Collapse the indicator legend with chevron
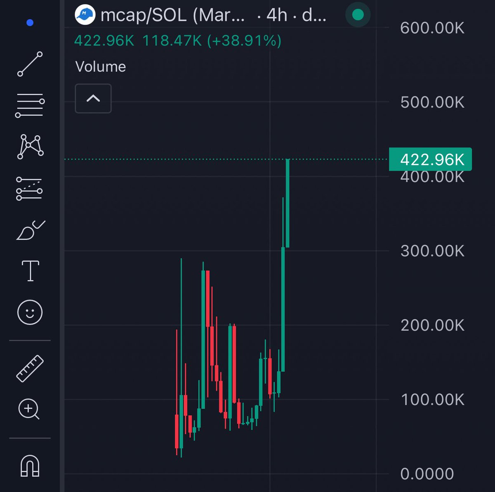The image size is (495, 492). click(93, 98)
